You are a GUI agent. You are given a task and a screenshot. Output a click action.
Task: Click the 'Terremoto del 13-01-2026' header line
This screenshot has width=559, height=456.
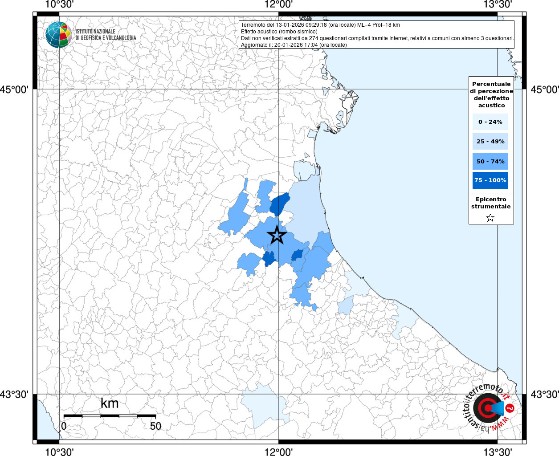[320, 25]
